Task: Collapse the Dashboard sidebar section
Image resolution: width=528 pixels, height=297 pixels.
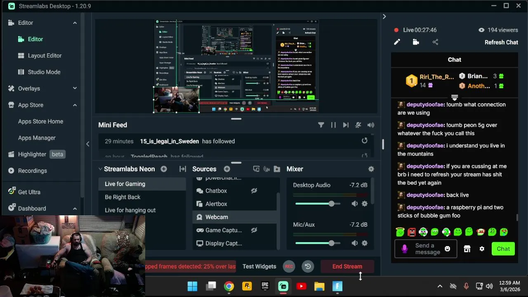Action: (x=75, y=209)
